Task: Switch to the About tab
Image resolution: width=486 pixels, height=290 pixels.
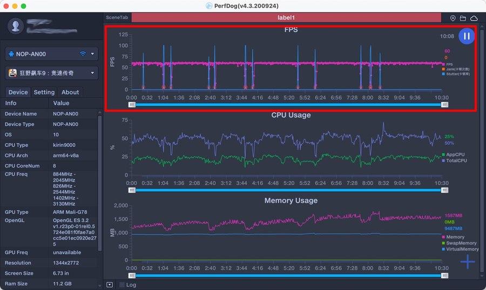Action: (x=70, y=92)
